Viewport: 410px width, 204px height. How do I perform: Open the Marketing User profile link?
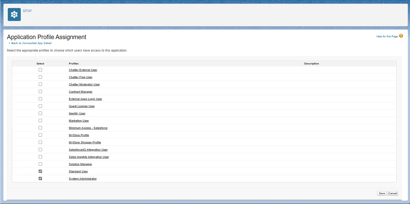[x=79, y=121]
